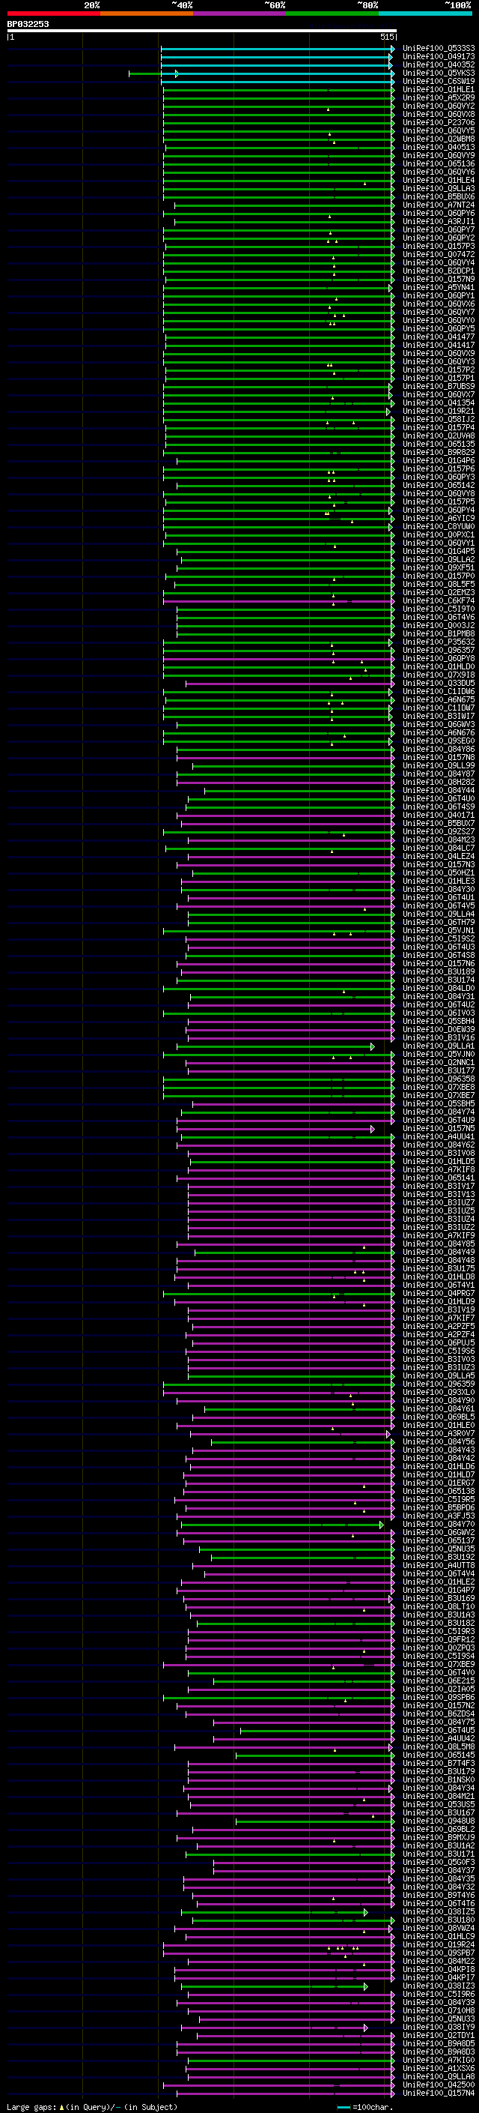Click the cyan ~100% identity legend segment
The width and height of the screenshot is (479, 2113).
[x=425, y=13]
